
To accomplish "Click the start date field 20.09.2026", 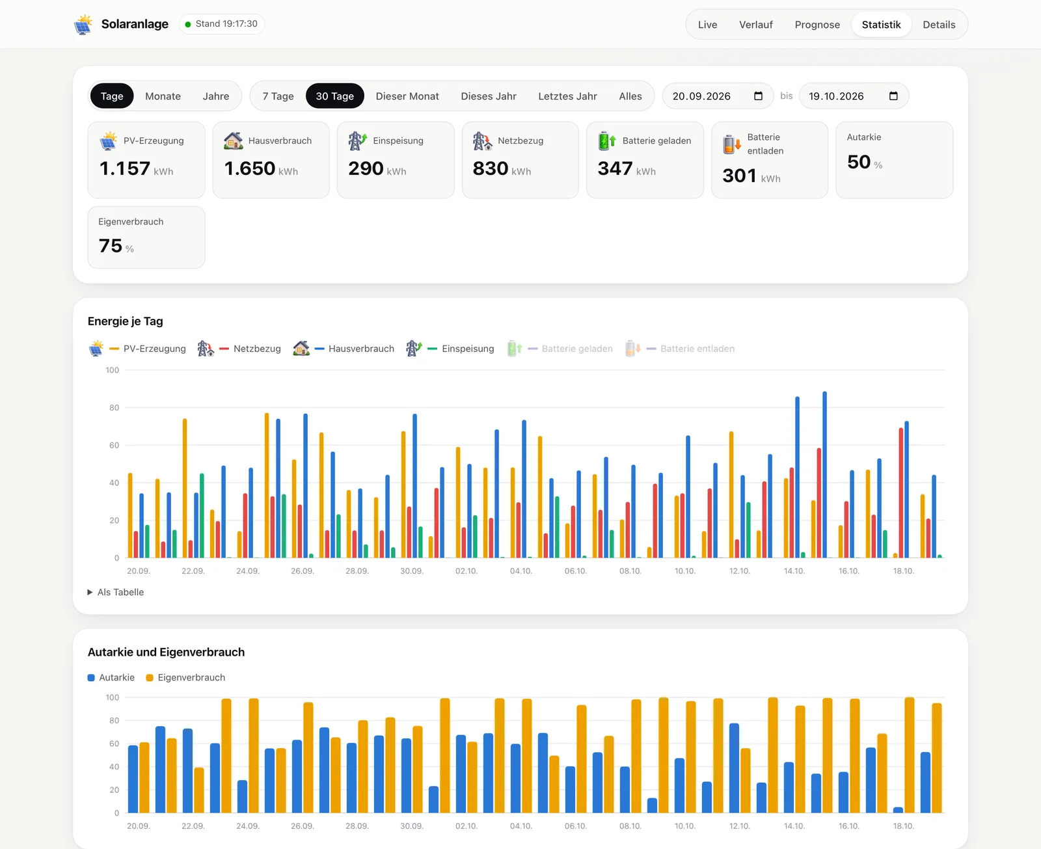I will 718,96.
